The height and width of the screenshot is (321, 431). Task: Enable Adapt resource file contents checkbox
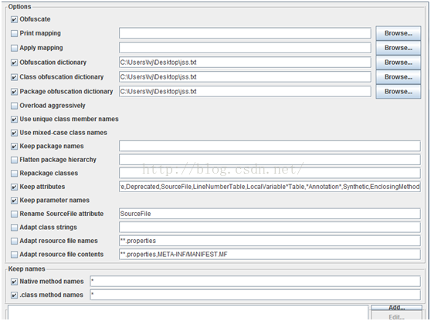15,255
